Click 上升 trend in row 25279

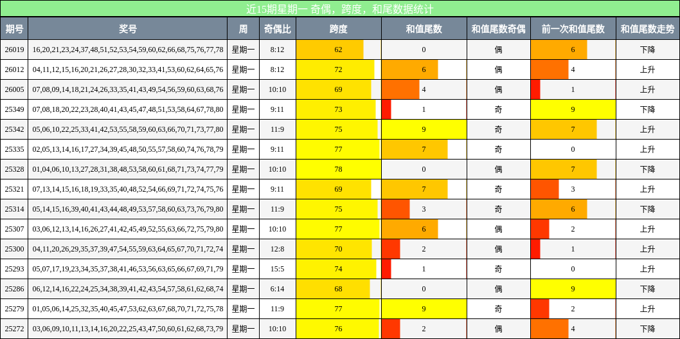[648, 309]
